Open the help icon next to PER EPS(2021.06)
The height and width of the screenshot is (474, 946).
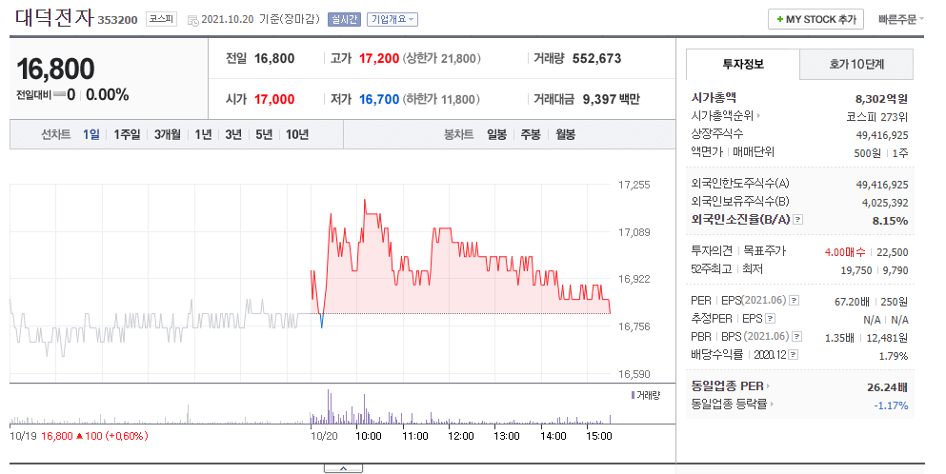point(795,301)
